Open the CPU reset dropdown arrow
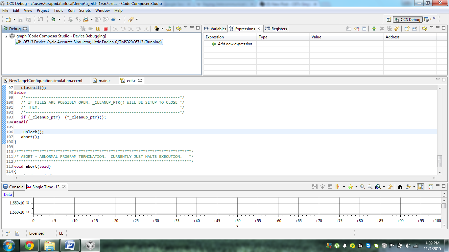This screenshot has width=449, height=252. tap(162, 29)
